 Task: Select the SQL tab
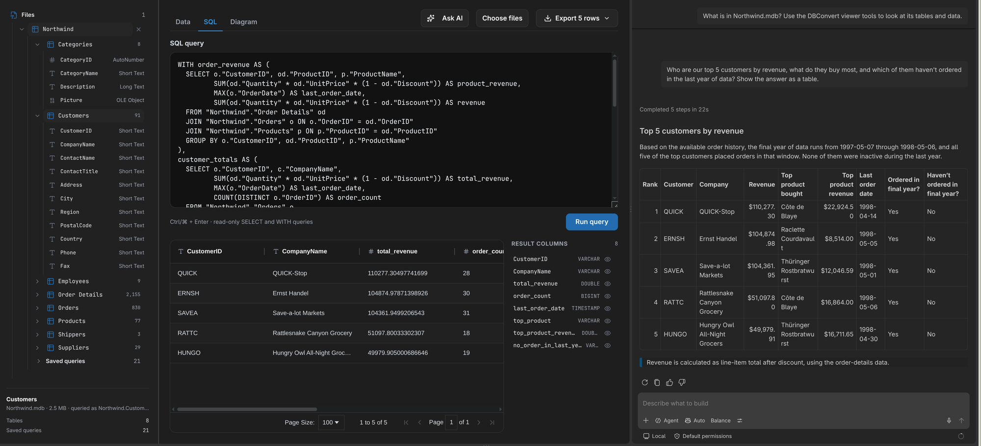(x=210, y=22)
